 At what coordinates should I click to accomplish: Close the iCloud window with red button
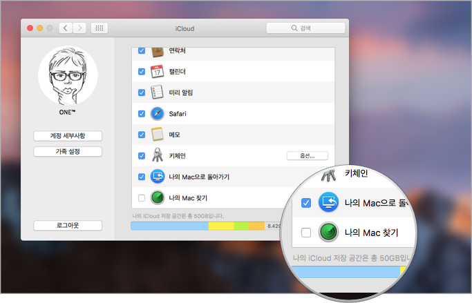(x=30, y=28)
